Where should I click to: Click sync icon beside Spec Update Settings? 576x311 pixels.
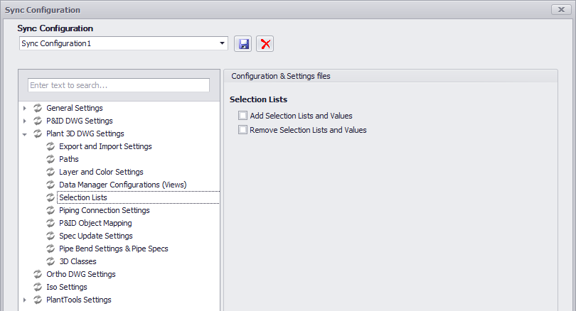coord(50,236)
